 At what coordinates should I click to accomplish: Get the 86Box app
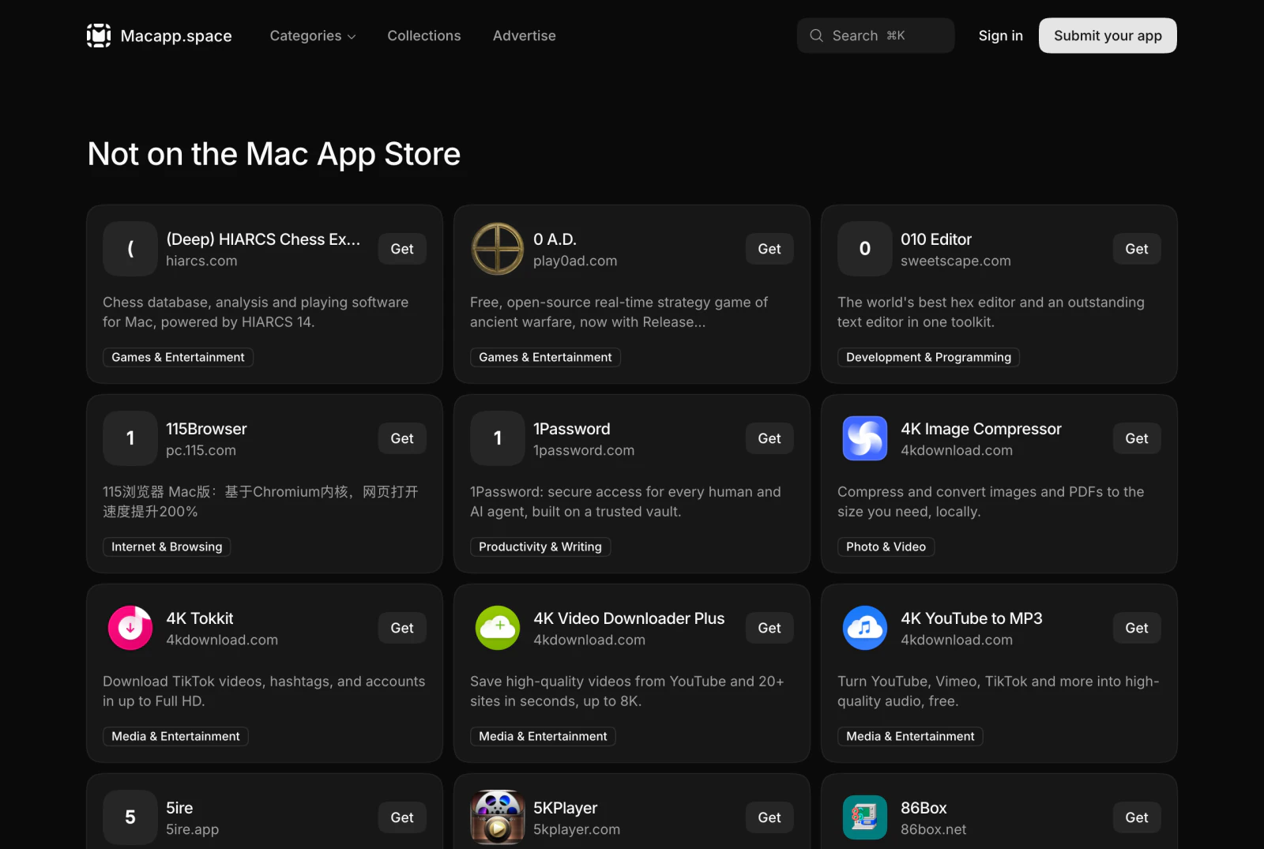pos(1137,817)
